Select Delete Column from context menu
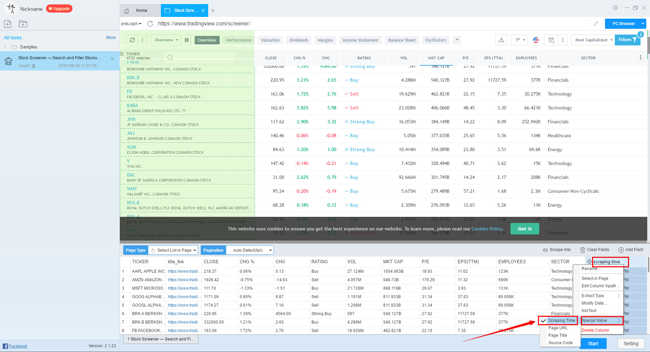 pos(595,330)
